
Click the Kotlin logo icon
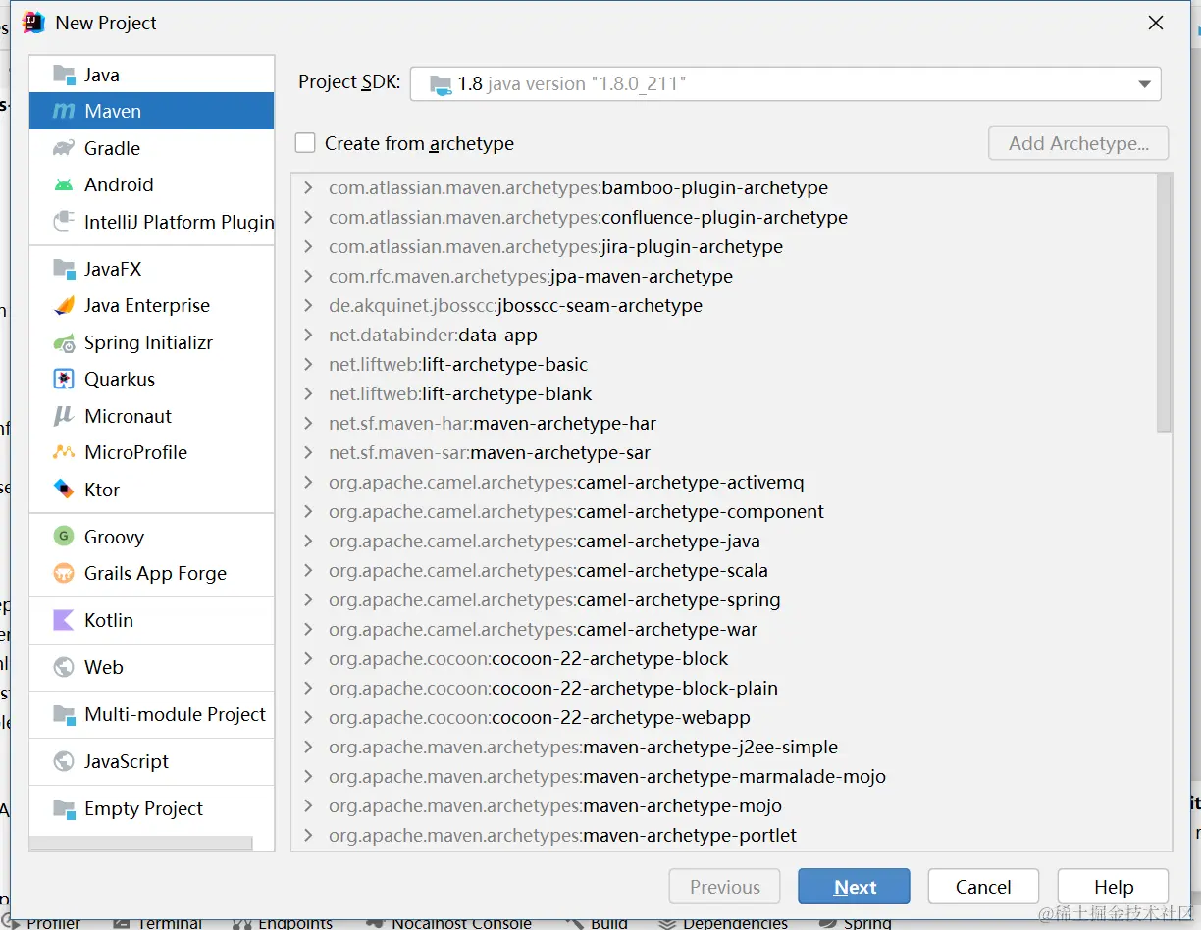coord(64,620)
